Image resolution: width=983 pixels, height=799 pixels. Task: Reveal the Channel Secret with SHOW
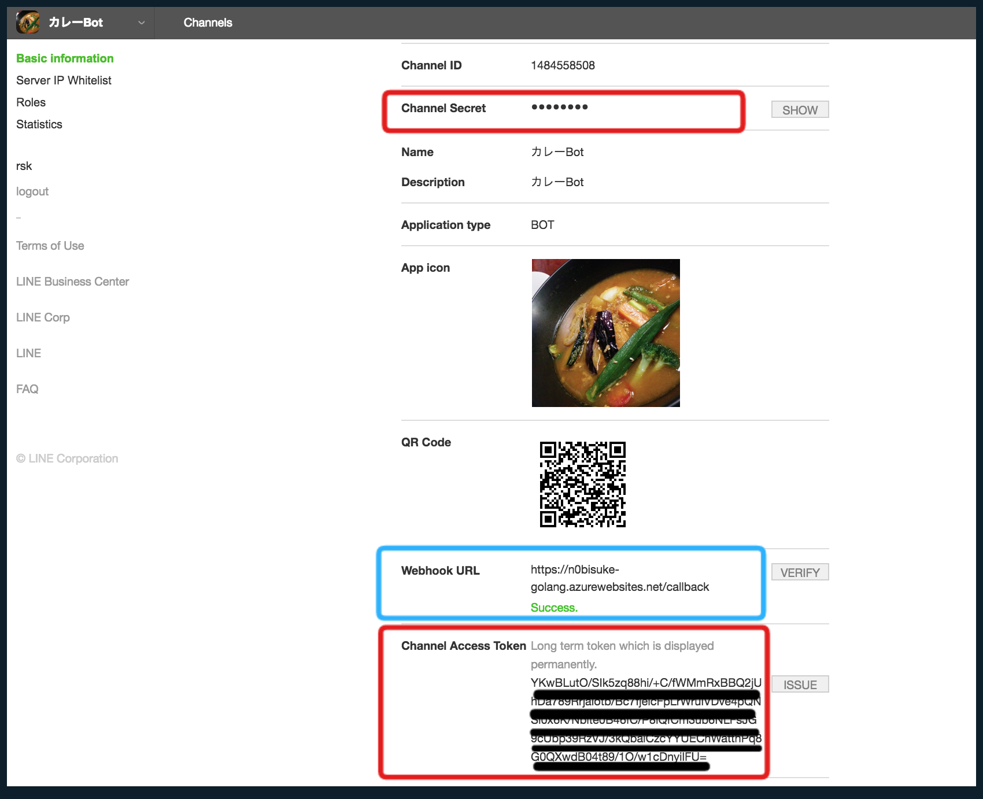pyautogui.click(x=799, y=109)
